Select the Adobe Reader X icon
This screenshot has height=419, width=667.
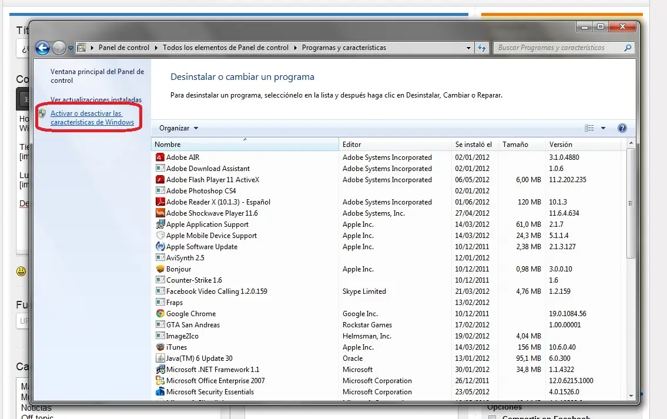tap(160, 202)
